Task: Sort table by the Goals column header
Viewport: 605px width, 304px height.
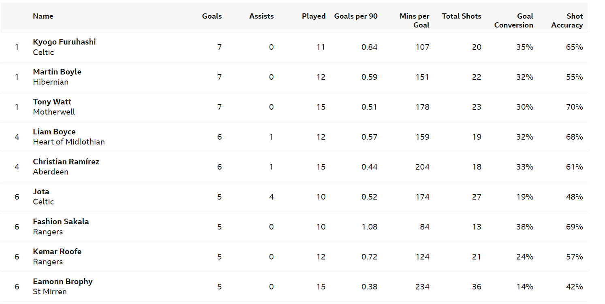Action: pyautogui.click(x=212, y=16)
